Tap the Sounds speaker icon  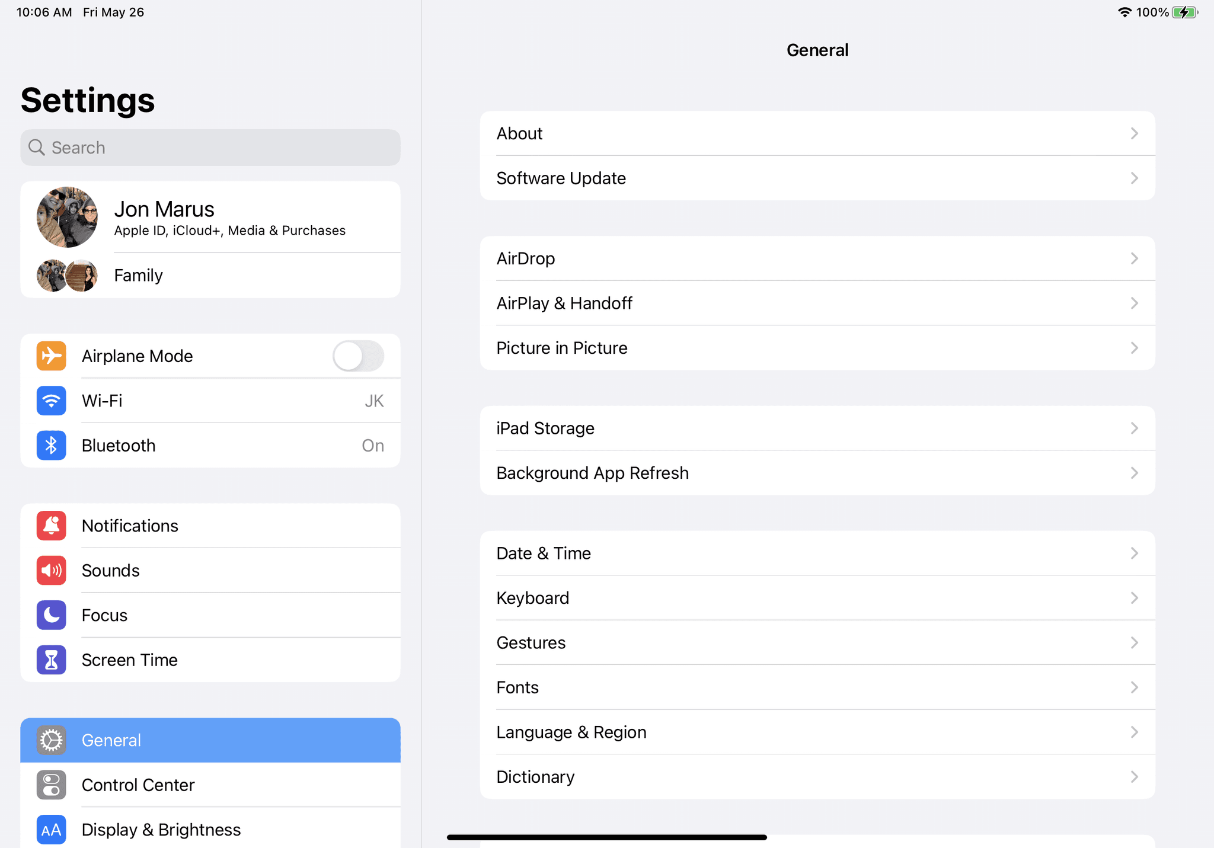tap(52, 570)
